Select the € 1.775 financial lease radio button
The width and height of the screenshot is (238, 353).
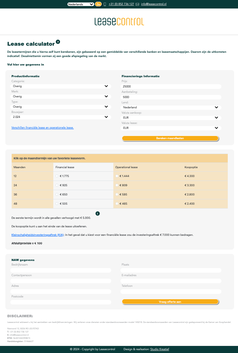click(x=57, y=176)
